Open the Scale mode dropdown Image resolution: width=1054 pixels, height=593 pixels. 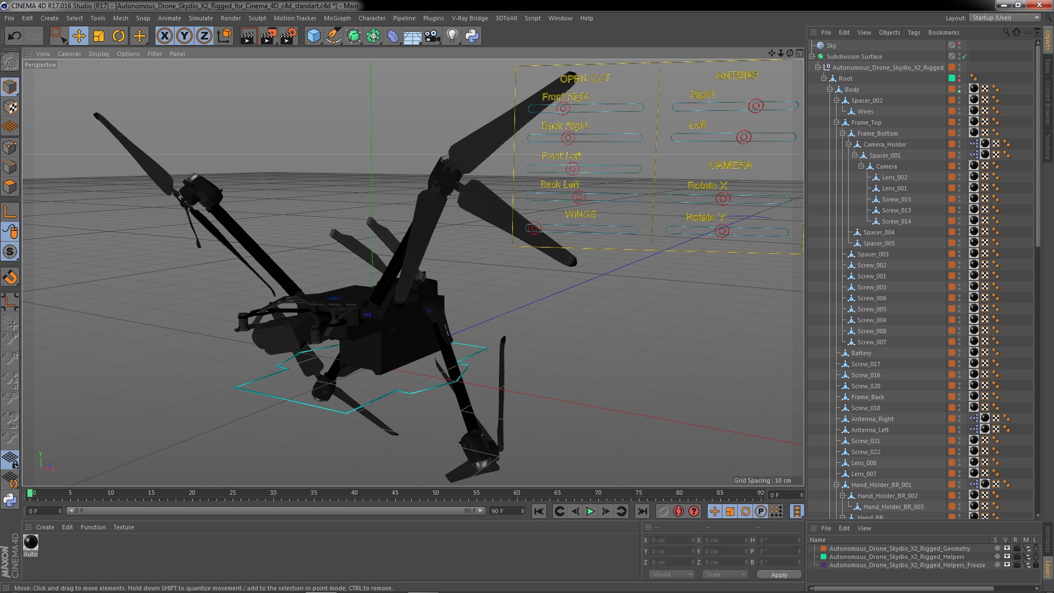[725, 574]
